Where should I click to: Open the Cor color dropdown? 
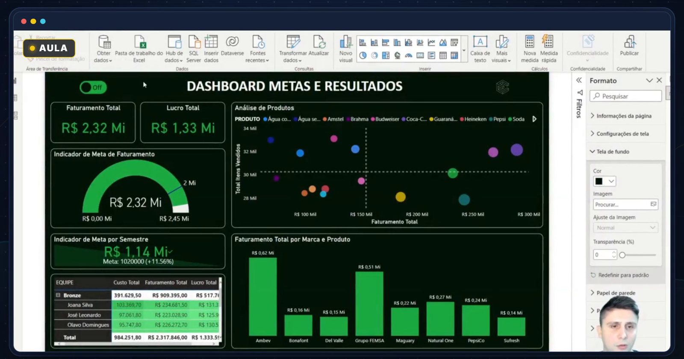pos(604,181)
